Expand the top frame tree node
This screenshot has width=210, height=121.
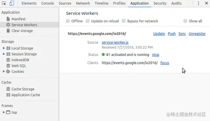[4, 112]
